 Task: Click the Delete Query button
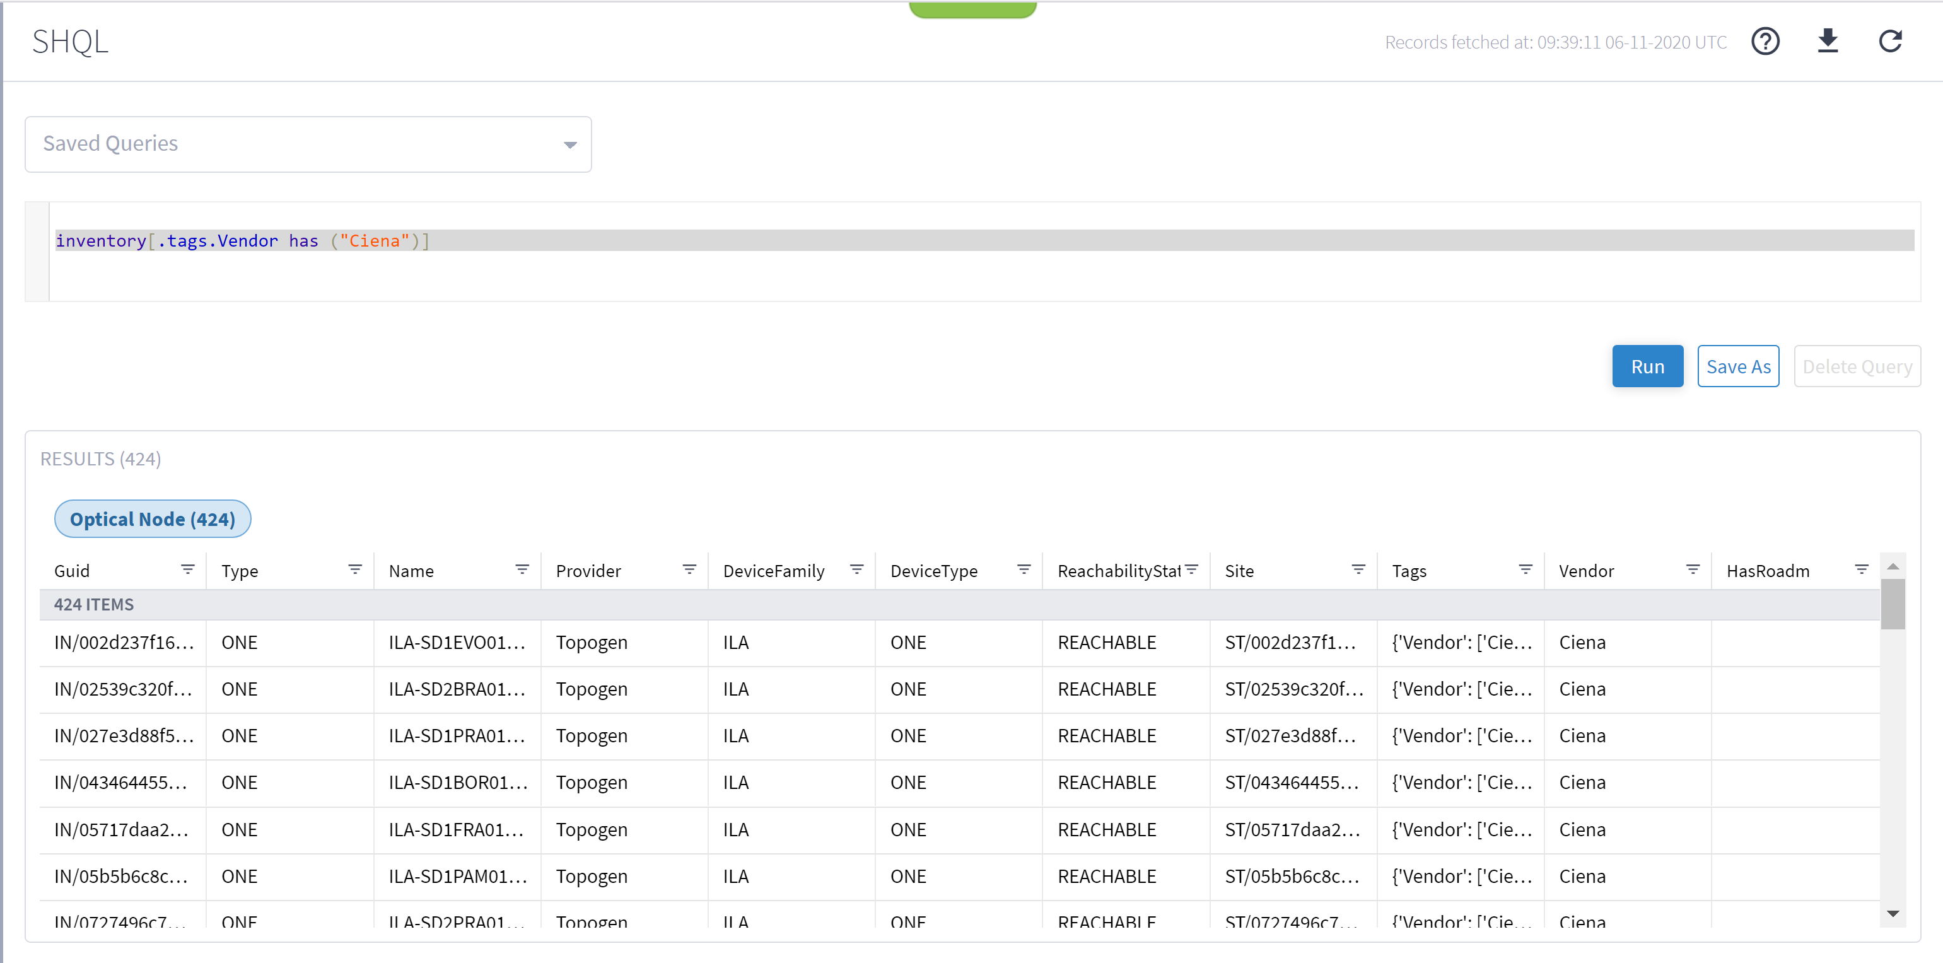(1857, 366)
